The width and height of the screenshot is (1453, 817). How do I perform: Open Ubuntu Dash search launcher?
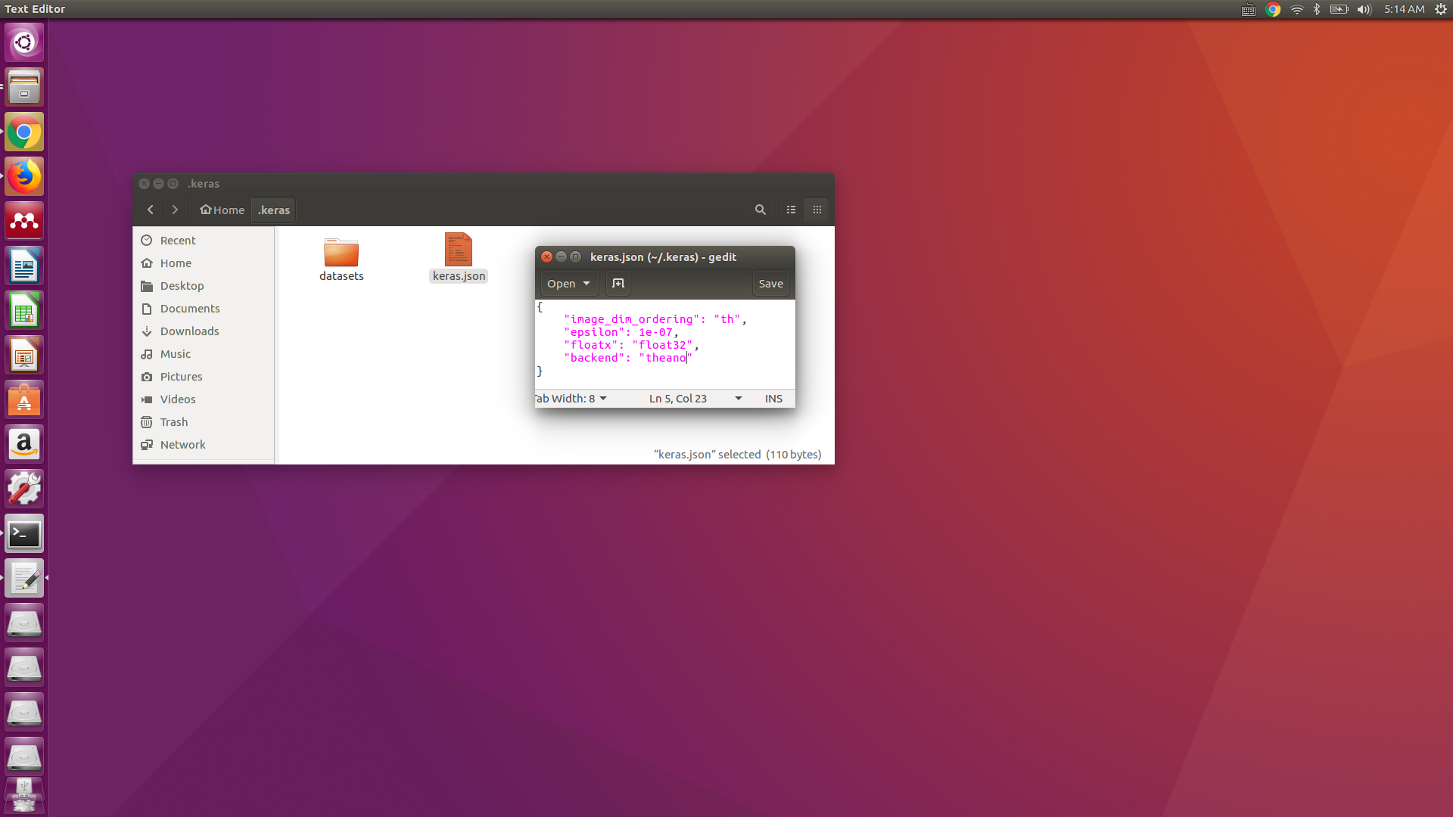tap(24, 42)
